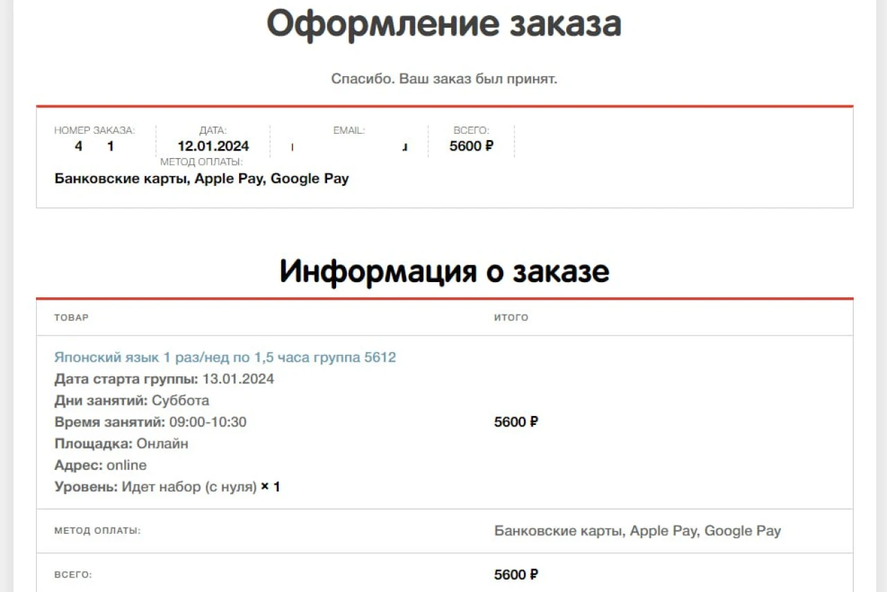
Task: Select the line Уровень: Идет набор (с нуля)
Action: tap(156, 487)
